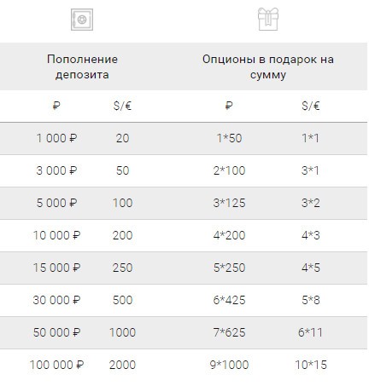The height and width of the screenshot is (386, 369).
Task: Select the 2000 dollar deposit value
Action: click(x=122, y=365)
